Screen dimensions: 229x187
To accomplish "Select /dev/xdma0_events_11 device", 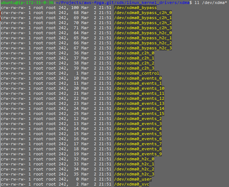I will [x=139, y=94].
